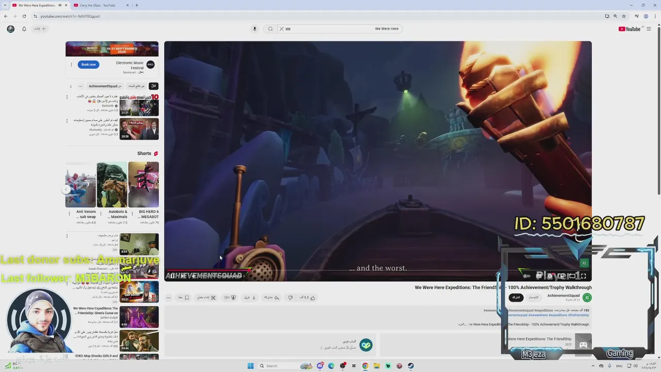Select the search-results chip next to All

click(x=136, y=86)
